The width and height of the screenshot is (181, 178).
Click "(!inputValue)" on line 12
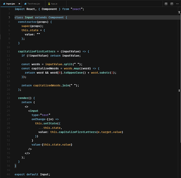point(37,56)
